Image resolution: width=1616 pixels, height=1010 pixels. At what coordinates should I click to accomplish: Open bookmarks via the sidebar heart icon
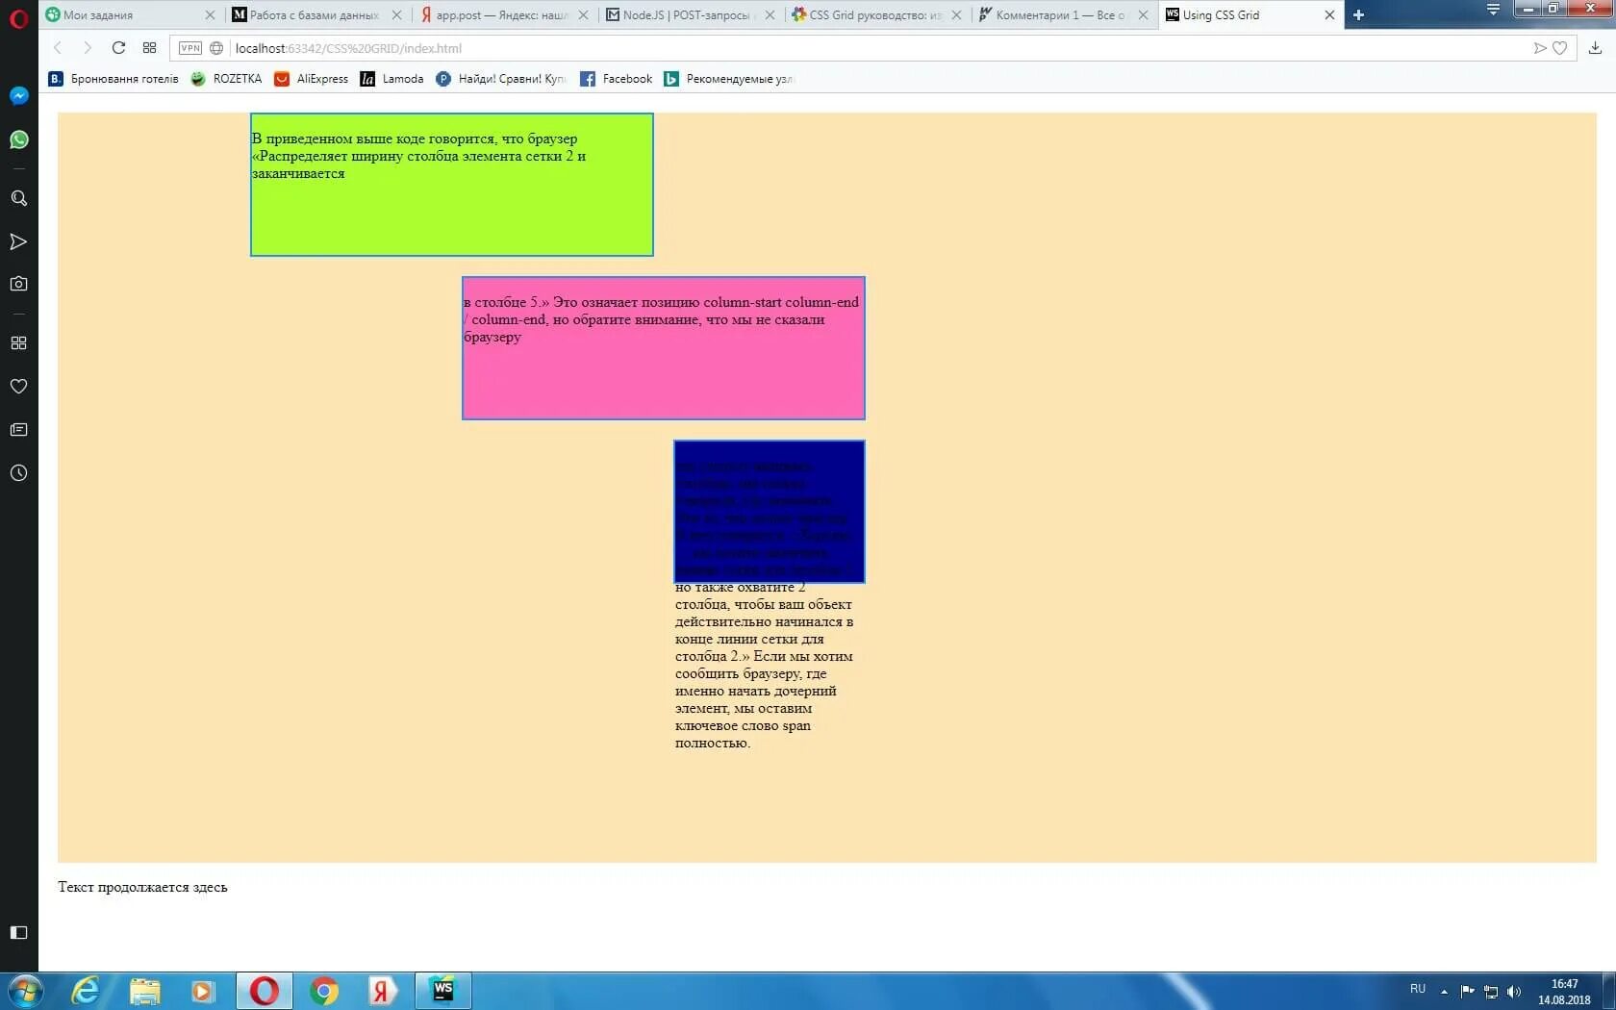pos(18,386)
